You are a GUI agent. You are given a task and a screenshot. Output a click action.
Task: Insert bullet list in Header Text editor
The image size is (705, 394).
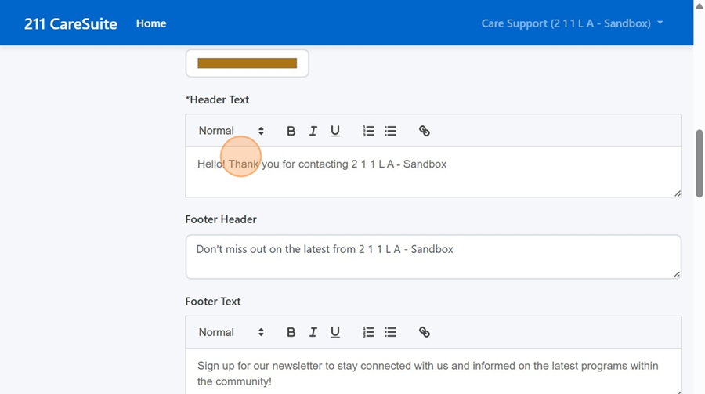[x=390, y=131]
